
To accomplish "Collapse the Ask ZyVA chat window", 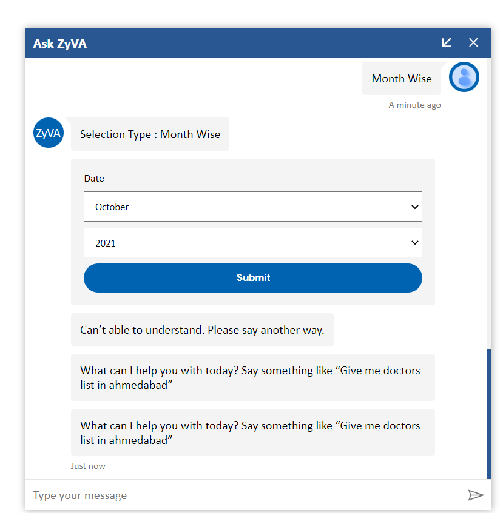I will (447, 42).
